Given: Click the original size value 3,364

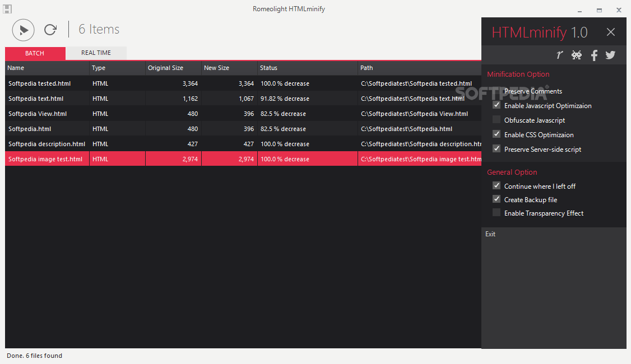Looking at the screenshot, I should pos(190,83).
